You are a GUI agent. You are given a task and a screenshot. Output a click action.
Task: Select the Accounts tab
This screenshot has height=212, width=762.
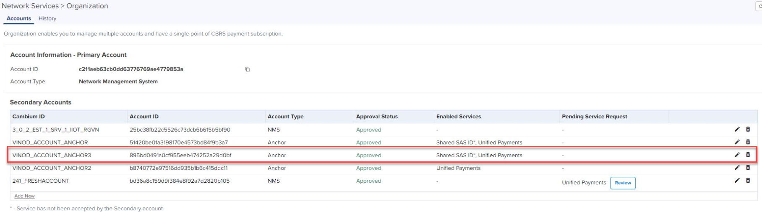point(19,18)
